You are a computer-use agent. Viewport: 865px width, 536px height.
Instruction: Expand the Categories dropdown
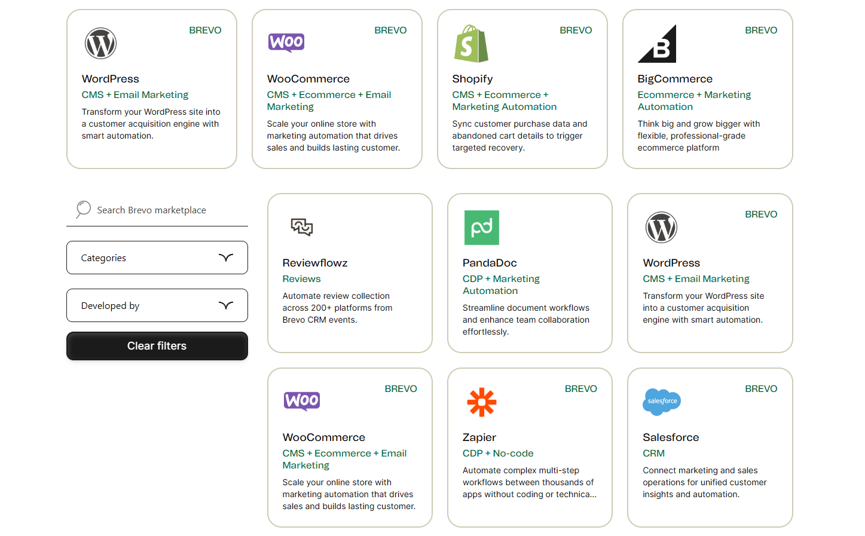[157, 258]
